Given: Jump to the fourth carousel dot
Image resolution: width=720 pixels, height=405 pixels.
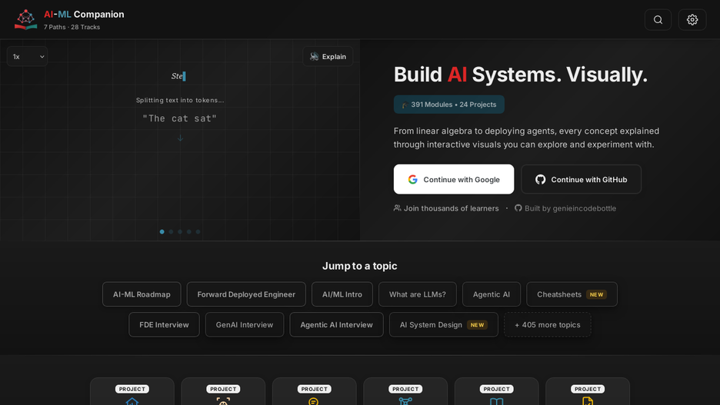Looking at the screenshot, I should pos(188,231).
